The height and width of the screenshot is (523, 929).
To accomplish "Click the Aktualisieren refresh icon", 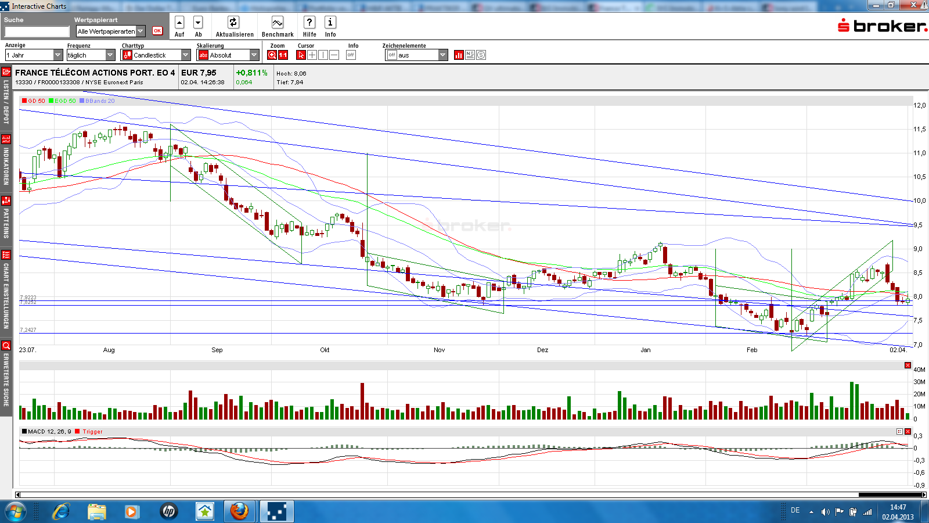I will (x=233, y=22).
